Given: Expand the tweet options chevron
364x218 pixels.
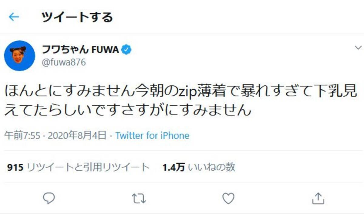Looking at the screenshot, I should pos(358,48).
